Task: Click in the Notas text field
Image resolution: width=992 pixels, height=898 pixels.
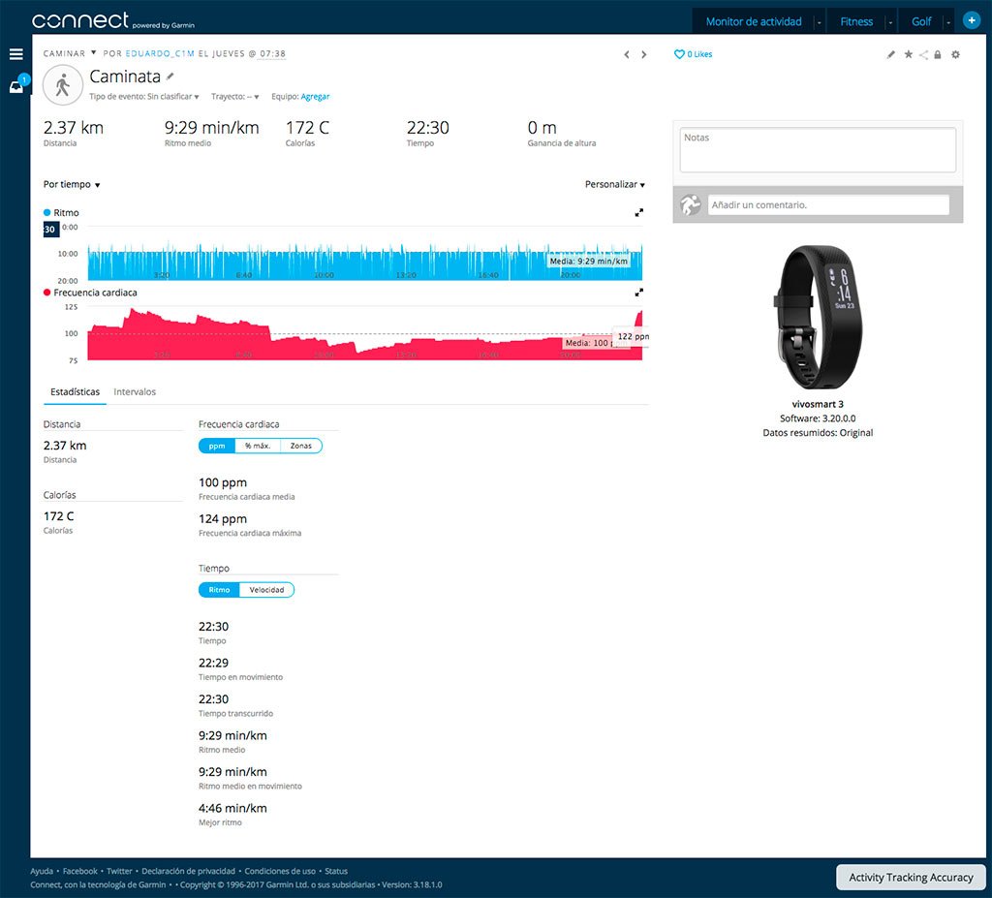Action: click(818, 150)
